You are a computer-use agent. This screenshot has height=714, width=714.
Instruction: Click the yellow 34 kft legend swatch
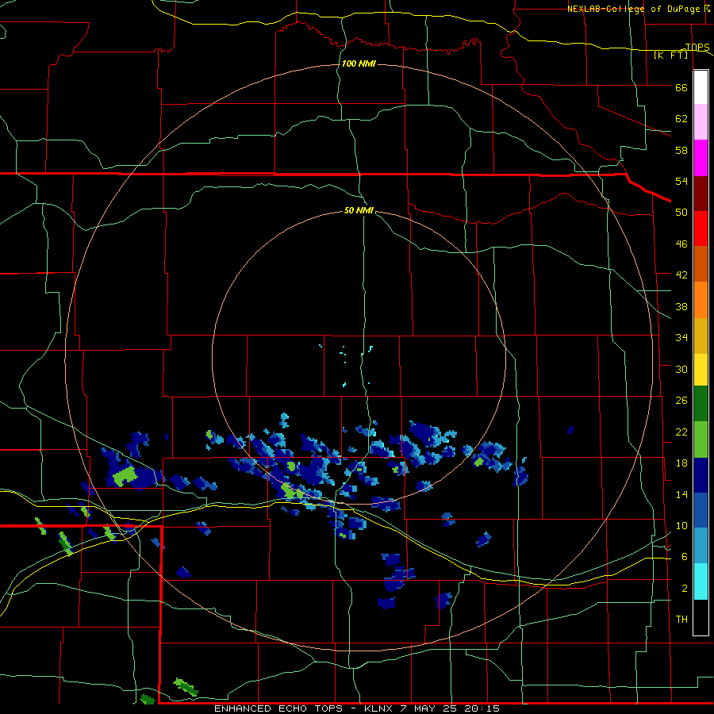[701, 369]
